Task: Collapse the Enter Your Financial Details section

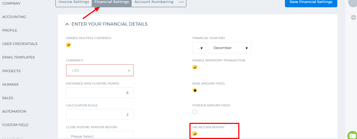Action: pyautogui.click(x=67, y=24)
